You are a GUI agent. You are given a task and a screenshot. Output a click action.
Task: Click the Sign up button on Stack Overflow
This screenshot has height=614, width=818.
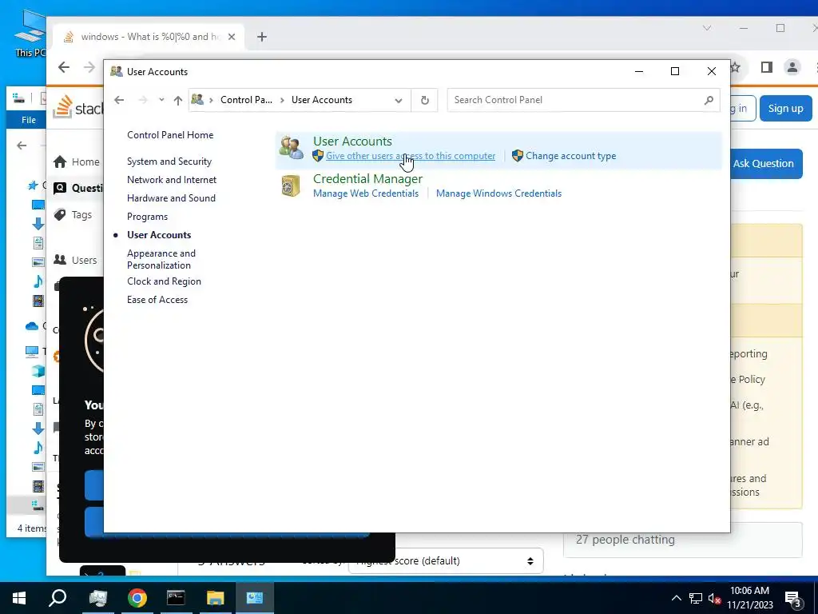point(785,108)
